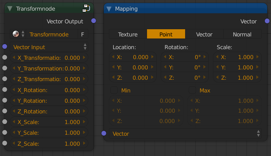Screen dimensions: 271x156
Task: Click the X_Scale value field
Action: pyautogui.click(x=49, y=122)
